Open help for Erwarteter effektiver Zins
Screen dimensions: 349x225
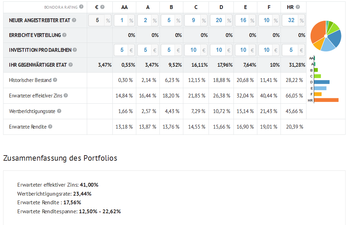click(x=66, y=95)
